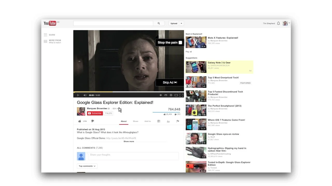332x186 pixels.
Task: Click the Watch Later clock icon
Action: coord(161,95)
